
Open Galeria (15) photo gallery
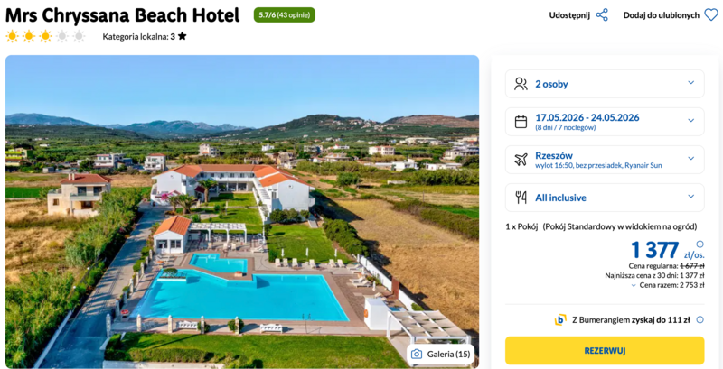click(x=440, y=355)
